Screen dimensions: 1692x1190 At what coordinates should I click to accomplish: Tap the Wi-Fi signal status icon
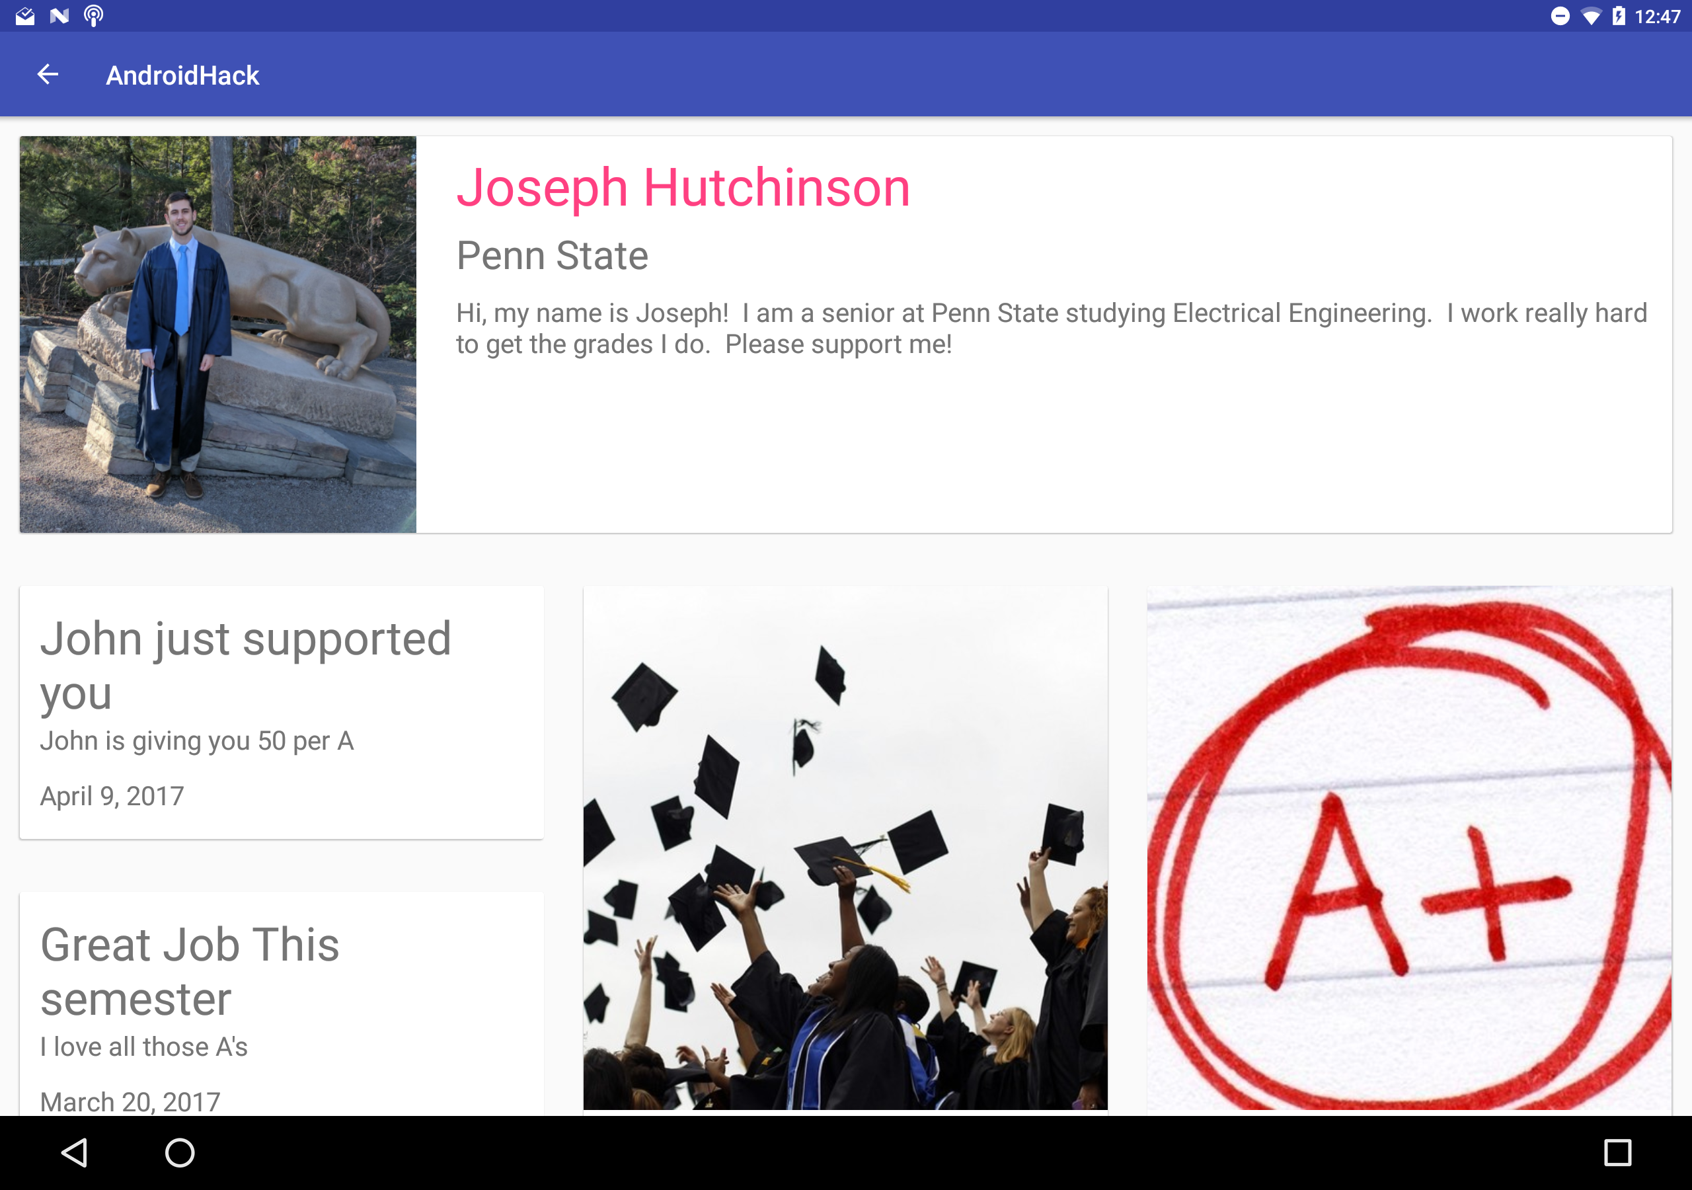click(x=1590, y=17)
